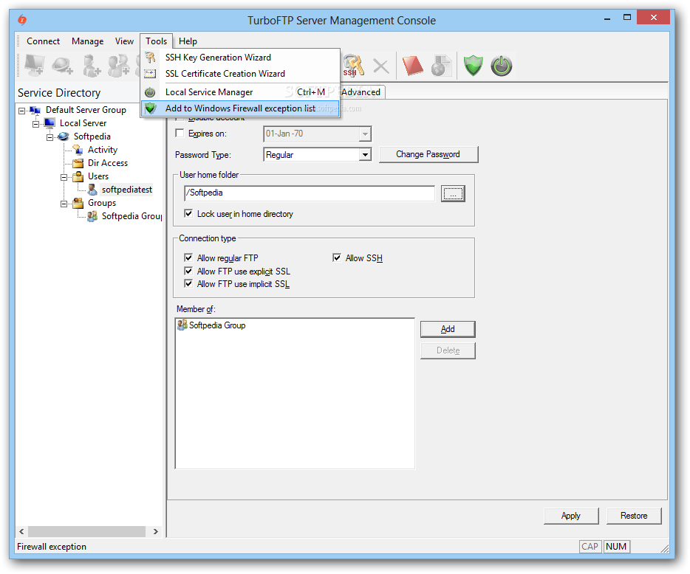Click the Local Service Manager menu icon
The width and height of the screenshot is (690, 574).
150,92
